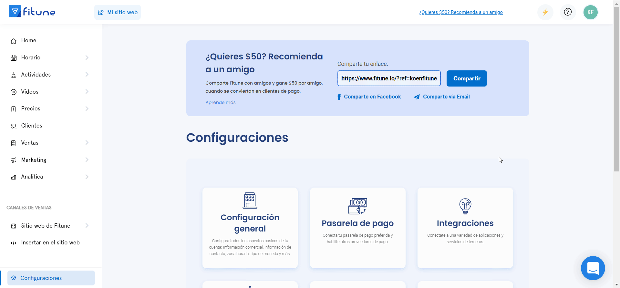Open the Configuración general card title
The height and width of the screenshot is (288, 620).
coord(250,223)
